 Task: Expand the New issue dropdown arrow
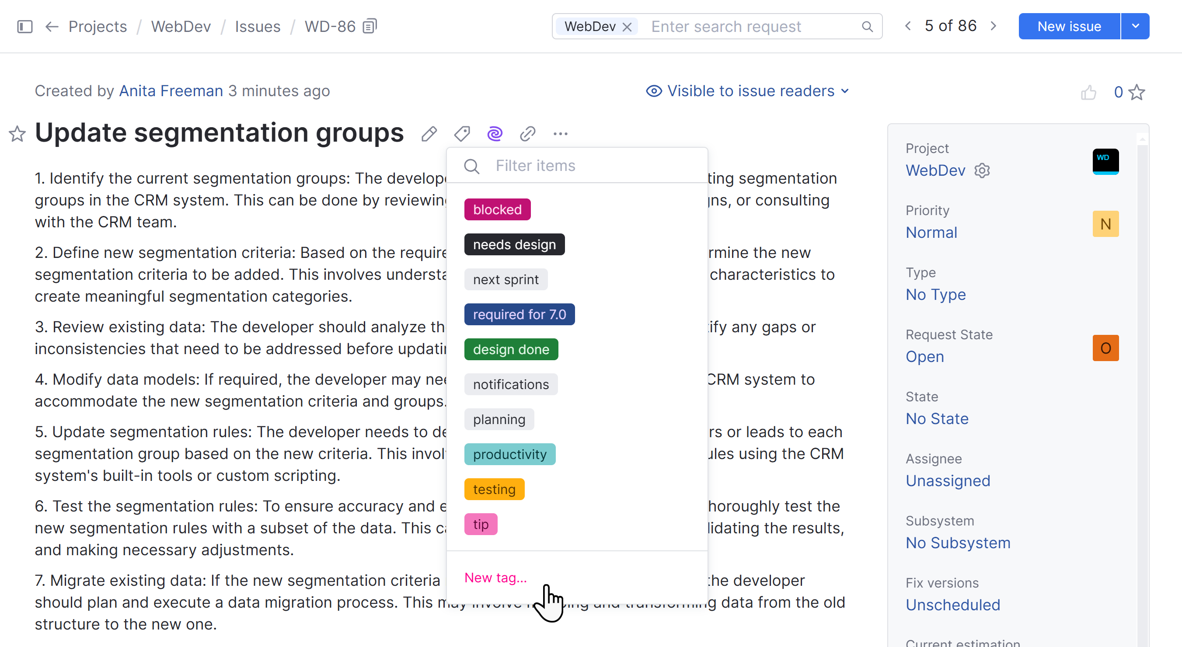(1135, 26)
